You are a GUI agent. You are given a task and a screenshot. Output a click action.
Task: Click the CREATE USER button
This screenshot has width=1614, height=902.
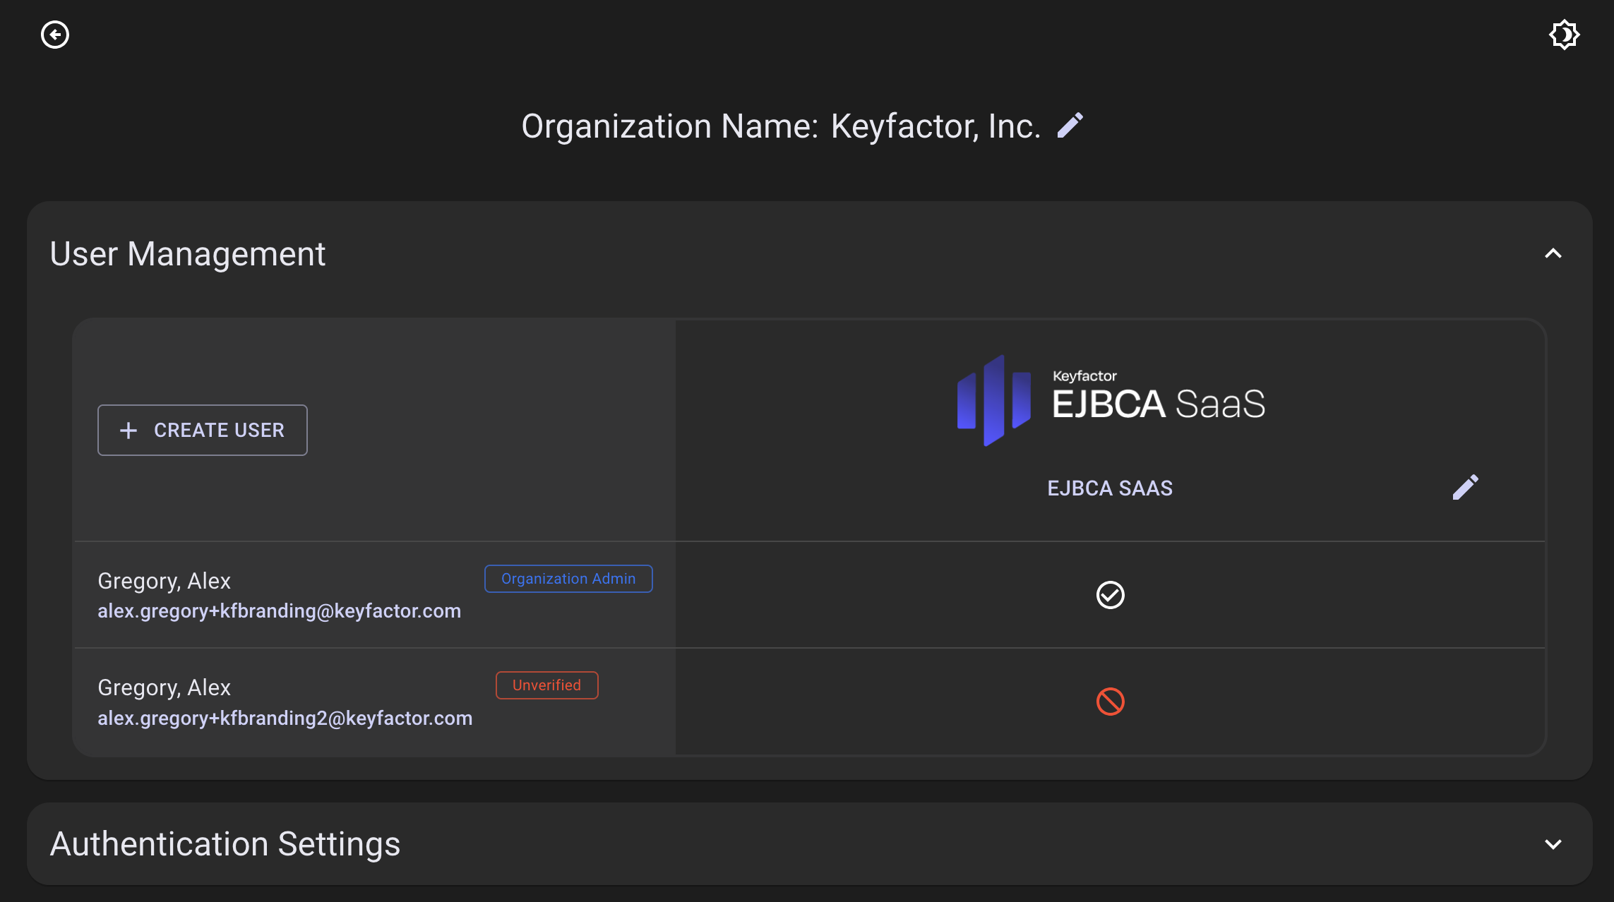click(x=203, y=431)
